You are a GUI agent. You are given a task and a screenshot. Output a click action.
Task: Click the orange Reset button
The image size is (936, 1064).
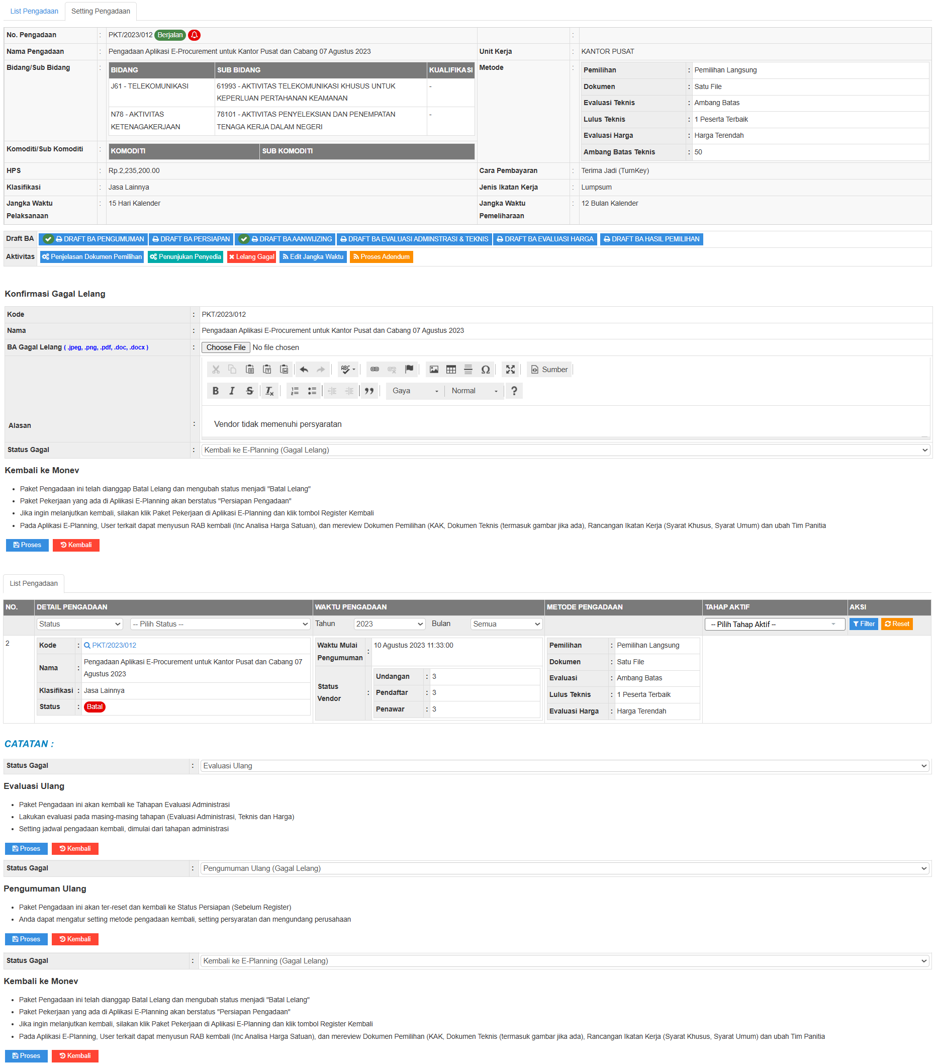tap(897, 624)
